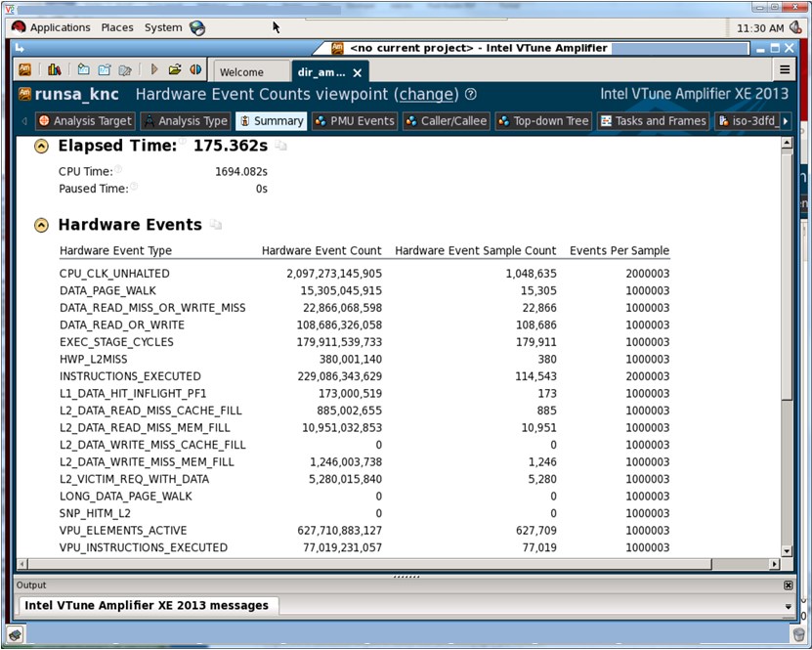Click the grayed project properties toolbar icon
The height and width of the screenshot is (650, 812).
tap(125, 69)
